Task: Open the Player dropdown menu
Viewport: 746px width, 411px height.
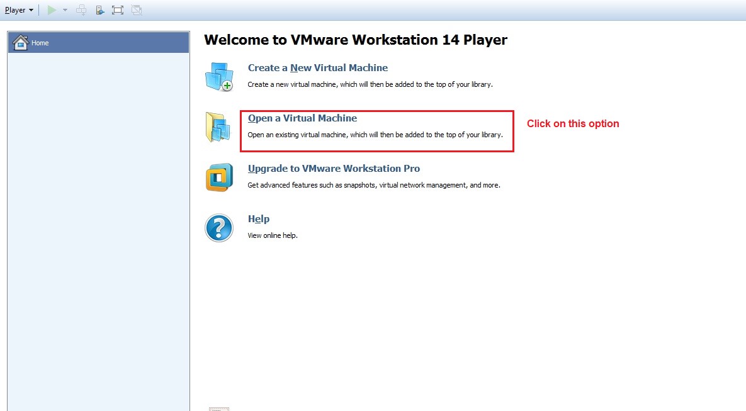Action: coord(19,10)
